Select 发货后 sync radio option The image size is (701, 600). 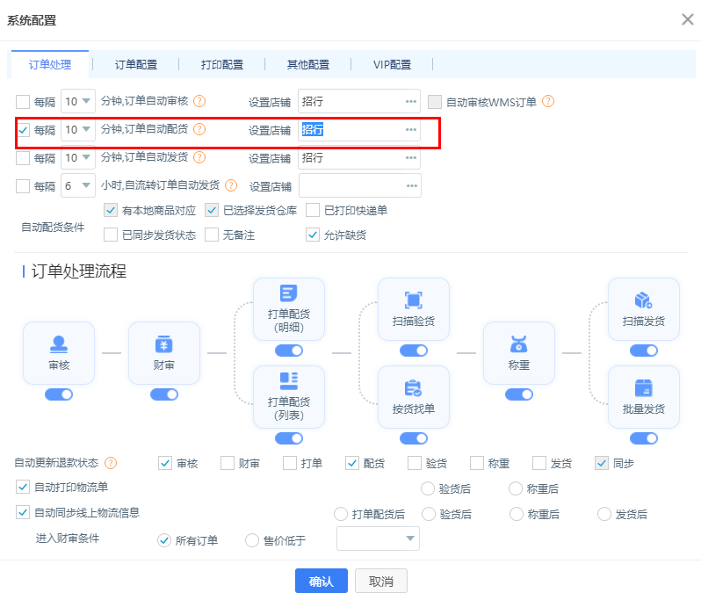pos(604,514)
